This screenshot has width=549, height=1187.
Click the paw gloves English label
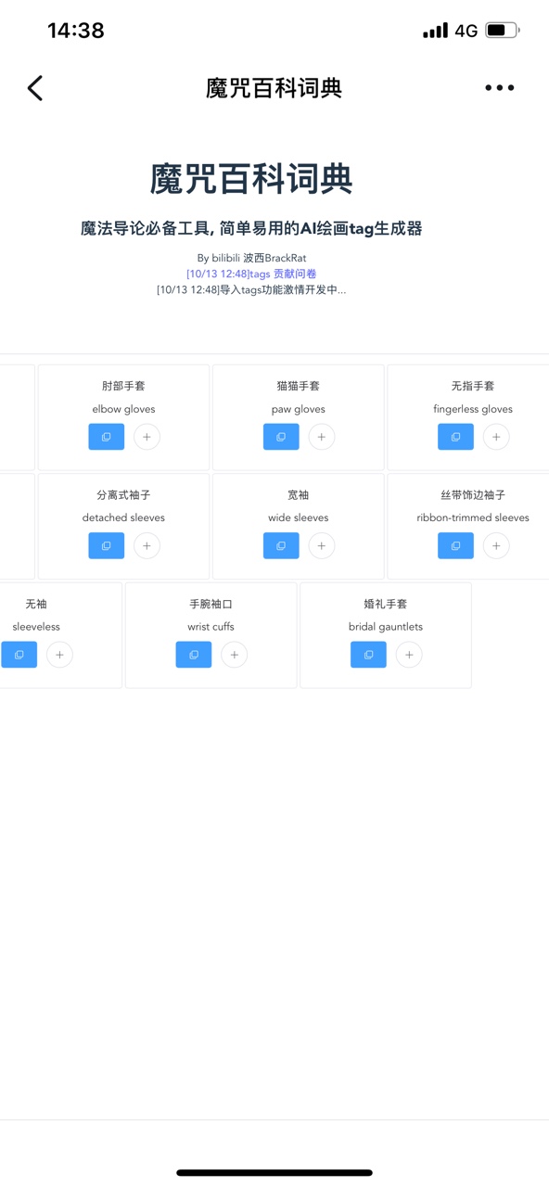298,409
